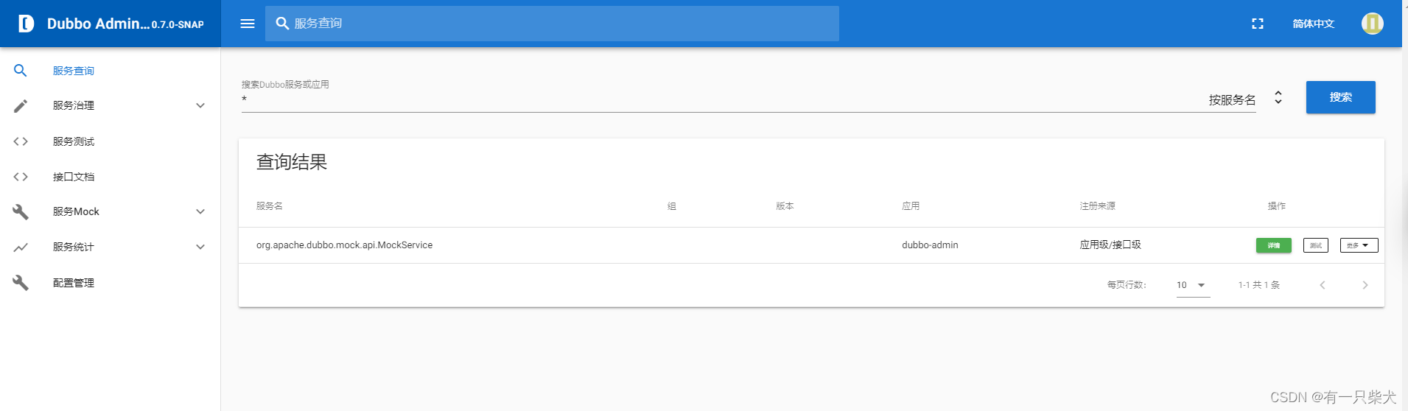Open the rows-per-page dropdown showing 10

[1192, 285]
